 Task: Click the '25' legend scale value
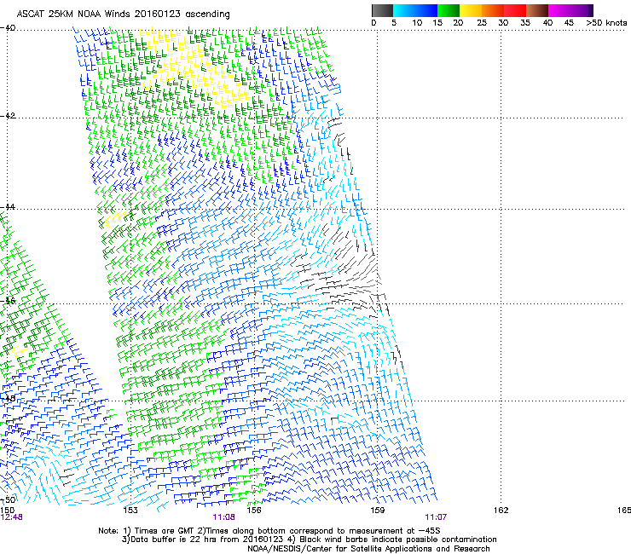(x=481, y=23)
